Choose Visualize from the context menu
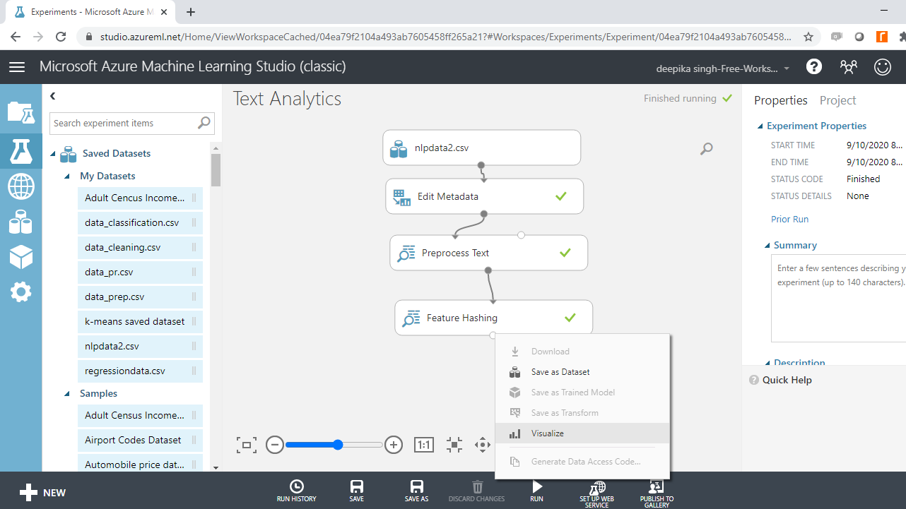Screen dimensions: 906x509 point(582,433)
